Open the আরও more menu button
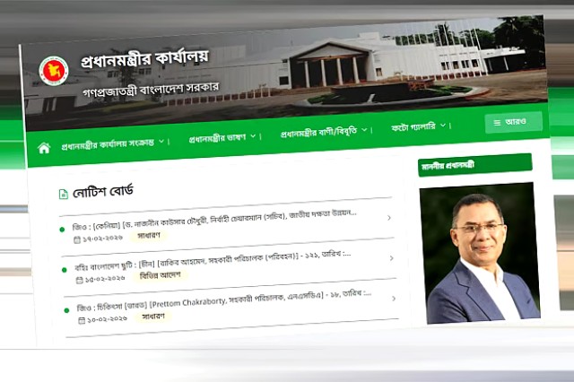 coord(514,122)
